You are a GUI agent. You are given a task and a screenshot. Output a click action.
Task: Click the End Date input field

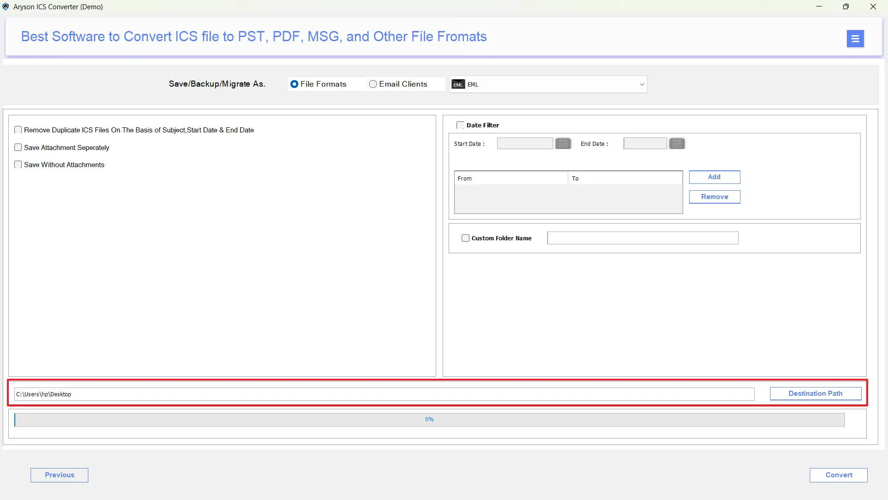click(645, 144)
